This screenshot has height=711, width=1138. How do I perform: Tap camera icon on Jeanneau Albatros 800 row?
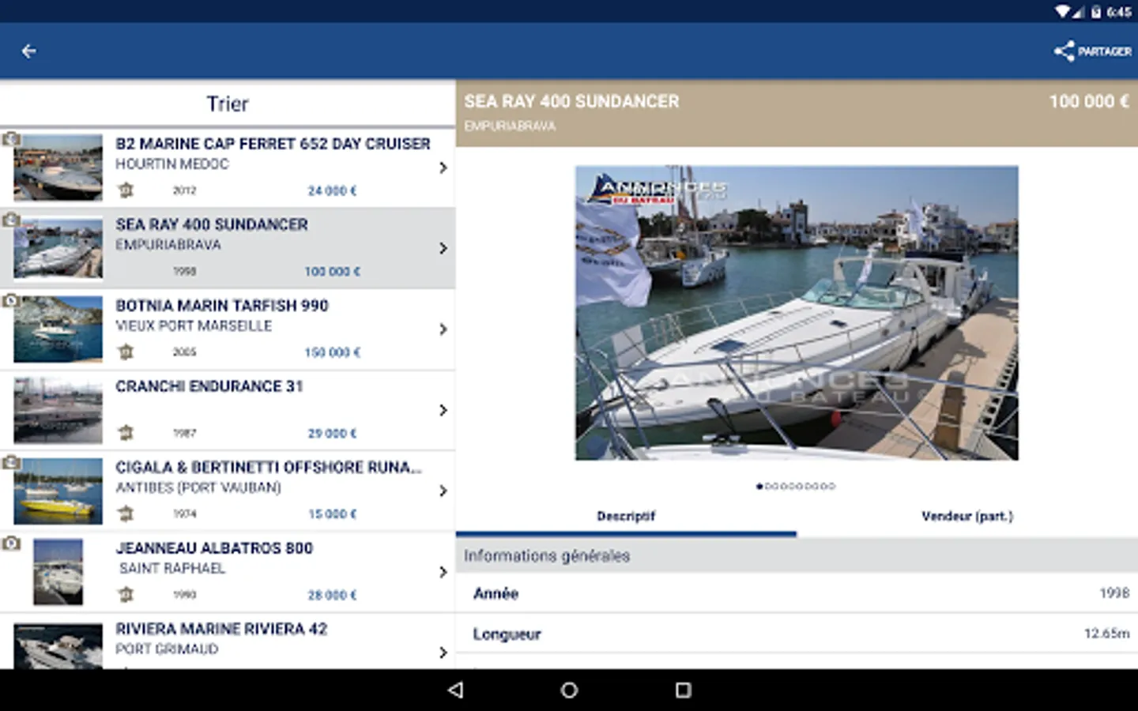point(10,544)
